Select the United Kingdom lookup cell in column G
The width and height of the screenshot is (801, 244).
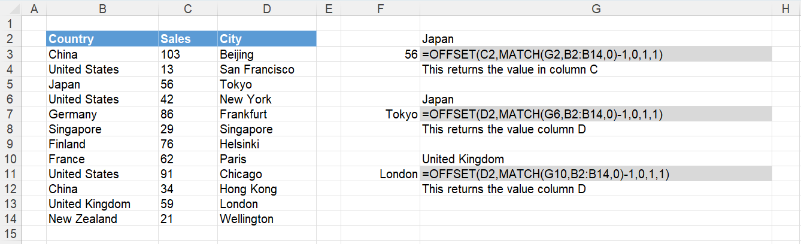coord(596,159)
